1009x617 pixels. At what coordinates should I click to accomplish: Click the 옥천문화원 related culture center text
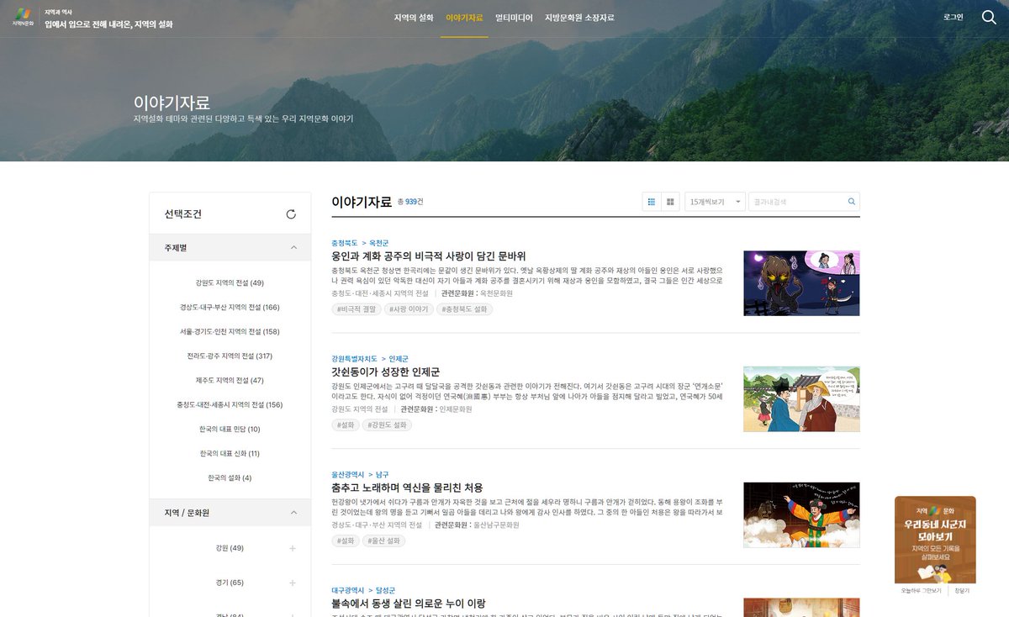click(496, 293)
